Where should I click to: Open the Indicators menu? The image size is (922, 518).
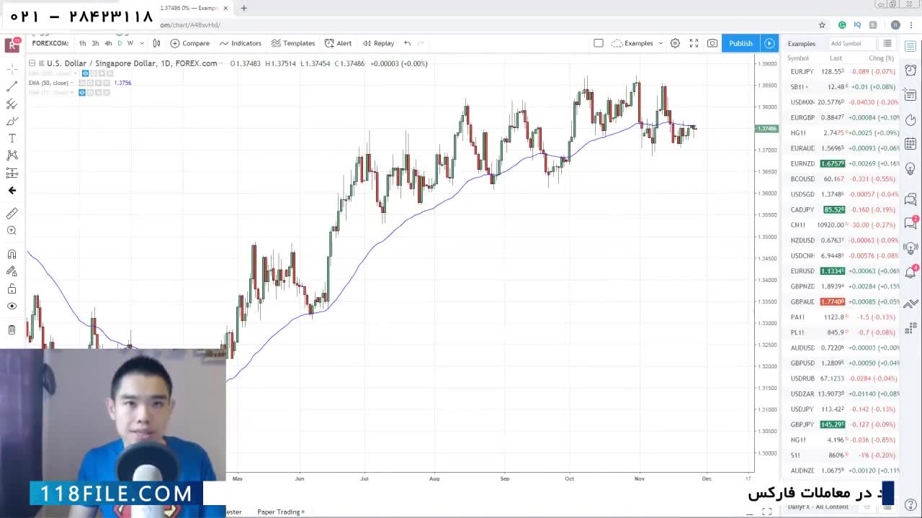click(x=241, y=43)
